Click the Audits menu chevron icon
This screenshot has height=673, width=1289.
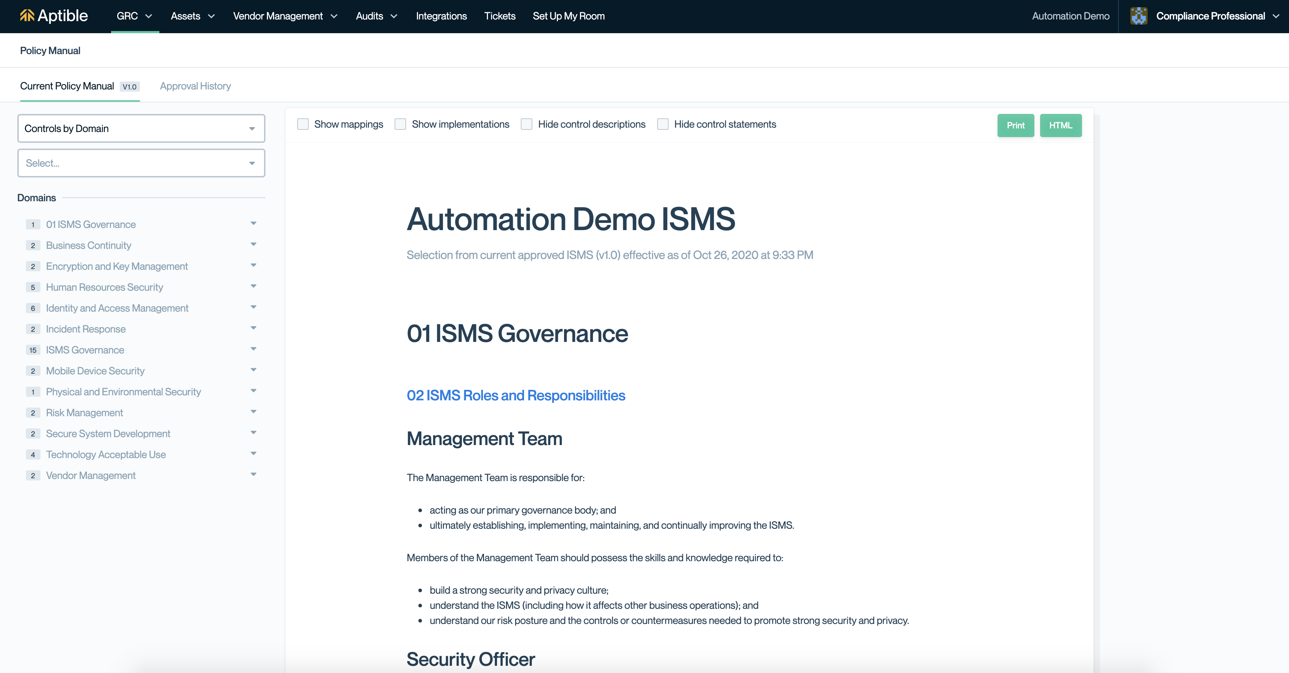(x=394, y=17)
